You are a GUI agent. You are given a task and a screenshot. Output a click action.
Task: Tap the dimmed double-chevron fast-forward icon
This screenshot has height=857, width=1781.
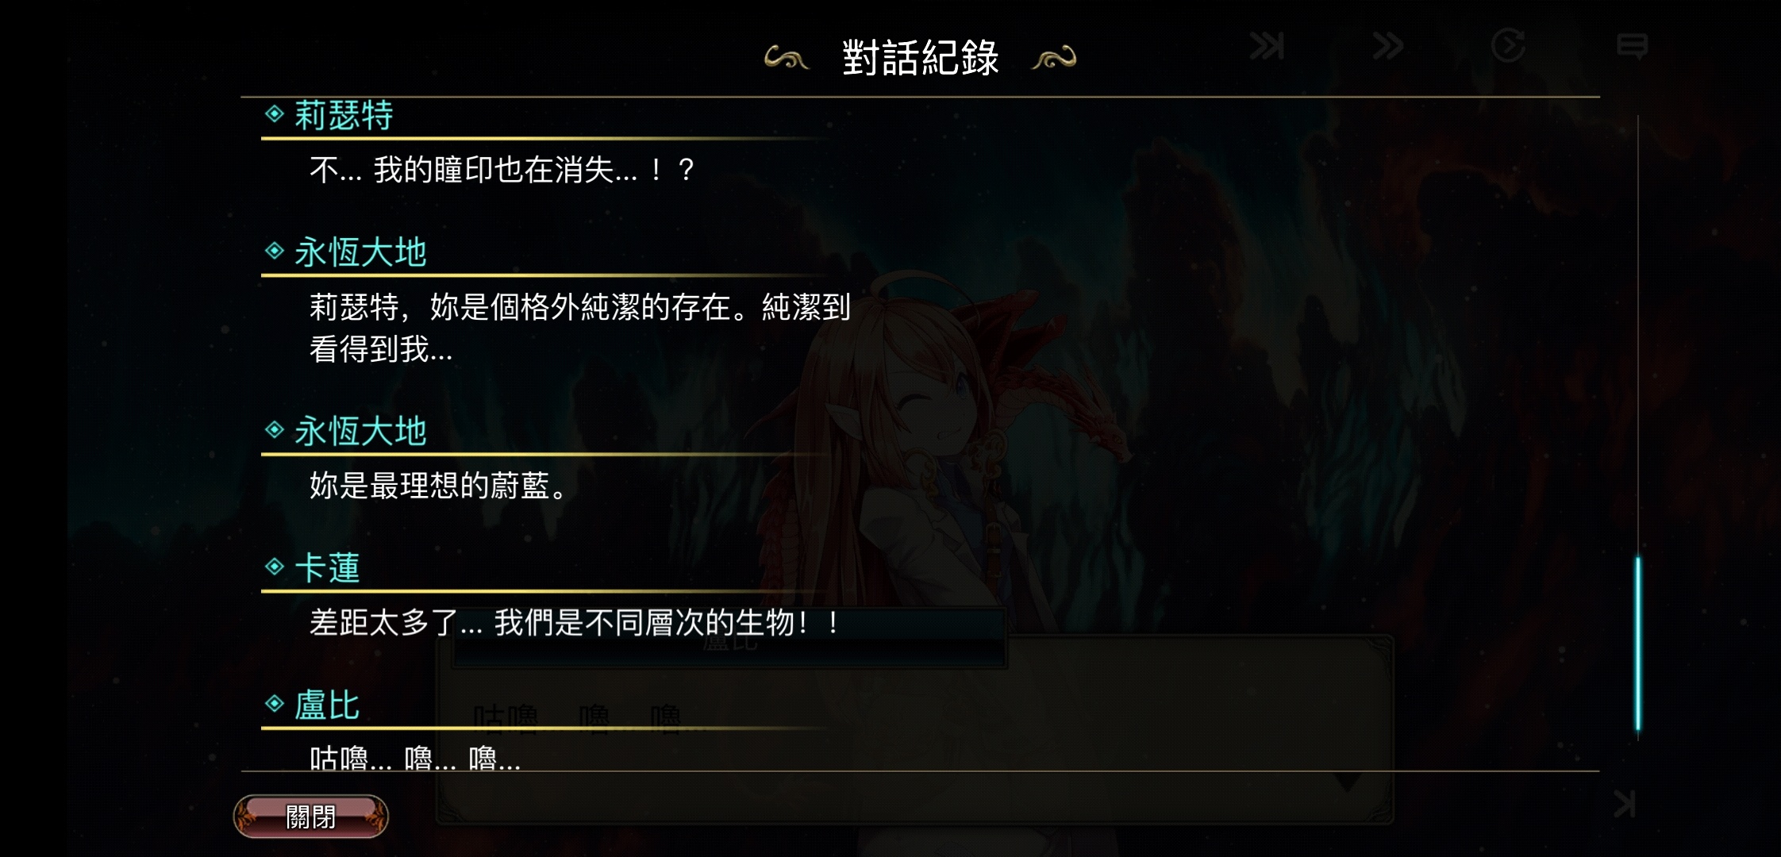[1388, 46]
